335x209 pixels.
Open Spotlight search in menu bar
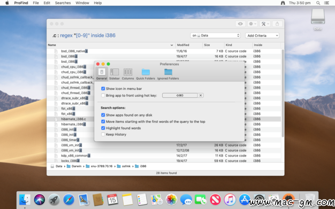pyautogui.click(x=318, y=3)
